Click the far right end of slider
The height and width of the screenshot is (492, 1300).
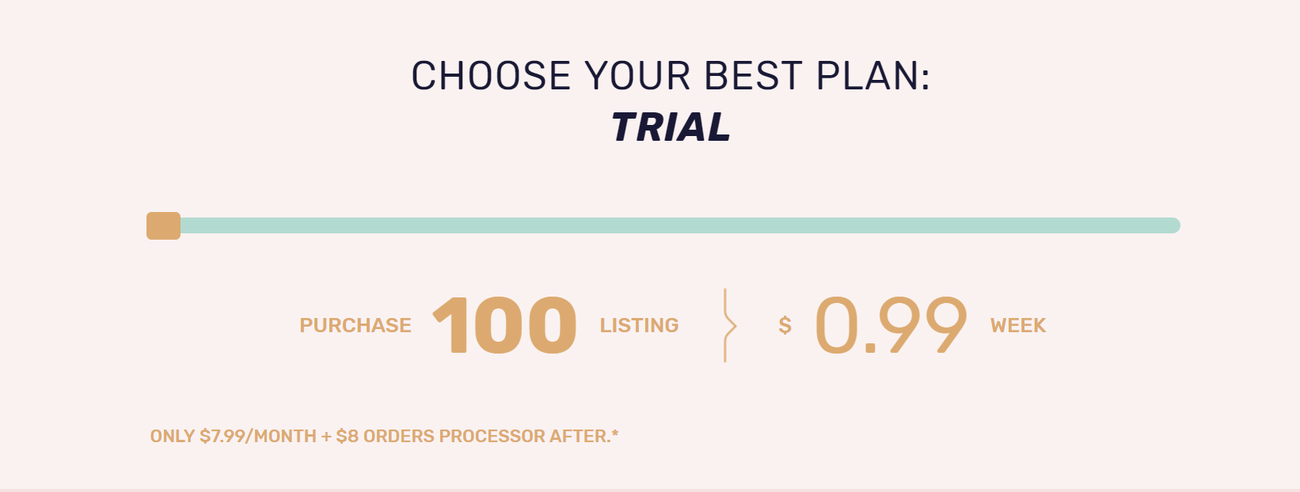click(x=1172, y=225)
